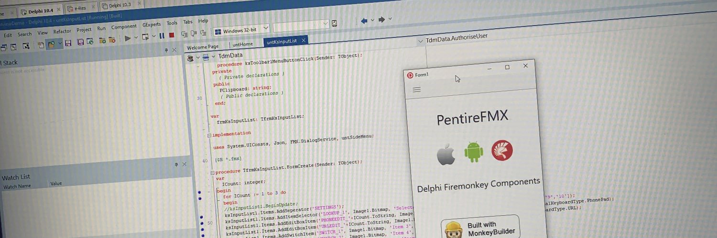Expand the Run Without Debugging dropdown arrow
The height and width of the screenshot is (238, 717).
coord(153,36)
